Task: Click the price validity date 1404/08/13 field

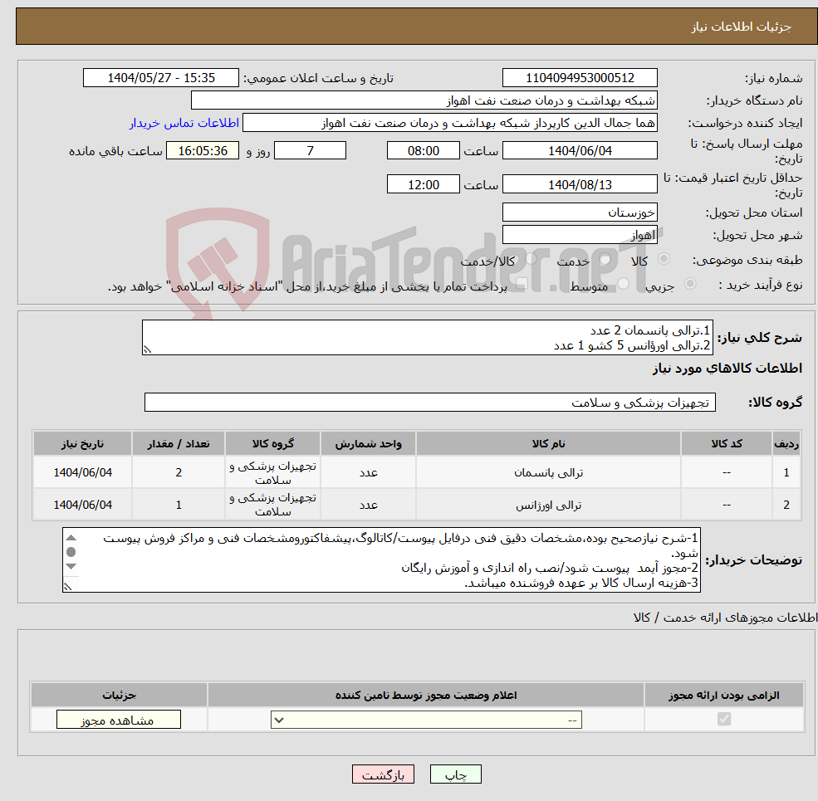Action: tap(580, 184)
